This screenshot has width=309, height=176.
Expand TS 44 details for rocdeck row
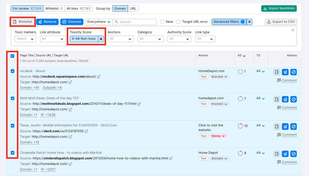coord(261,71)
